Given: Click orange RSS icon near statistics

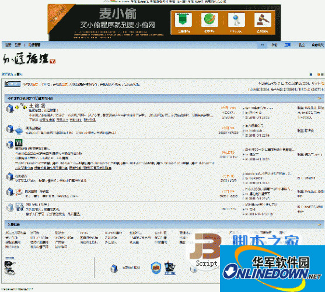Looking at the screenshot, I should click(323, 84).
